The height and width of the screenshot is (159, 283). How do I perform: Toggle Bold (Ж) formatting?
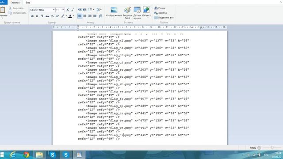(32, 16)
